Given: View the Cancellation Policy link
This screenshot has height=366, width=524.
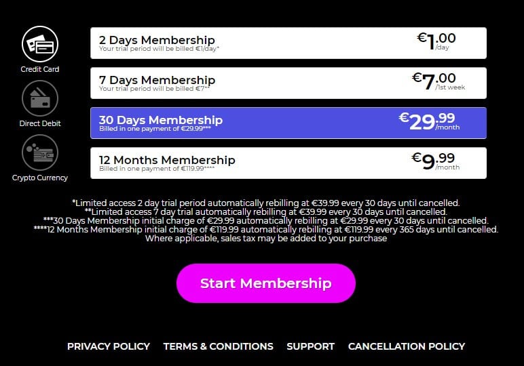Looking at the screenshot, I should [x=407, y=346].
